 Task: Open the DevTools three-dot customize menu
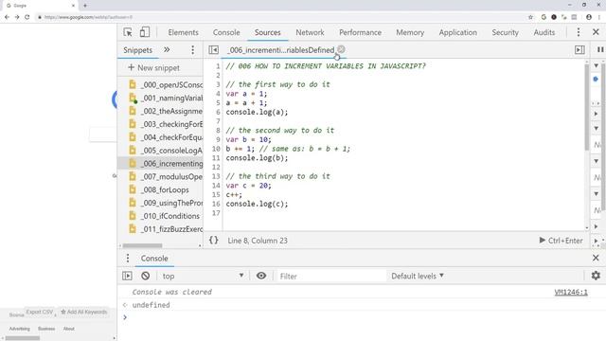(579, 32)
